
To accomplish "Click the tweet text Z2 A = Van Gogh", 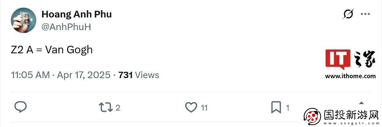I will point(52,50).
